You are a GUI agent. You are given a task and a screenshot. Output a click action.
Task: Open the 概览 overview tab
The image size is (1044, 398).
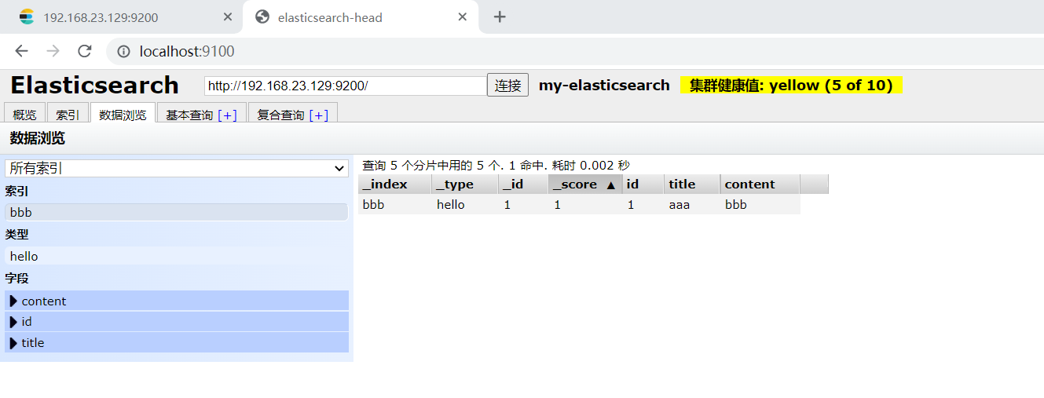24,115
